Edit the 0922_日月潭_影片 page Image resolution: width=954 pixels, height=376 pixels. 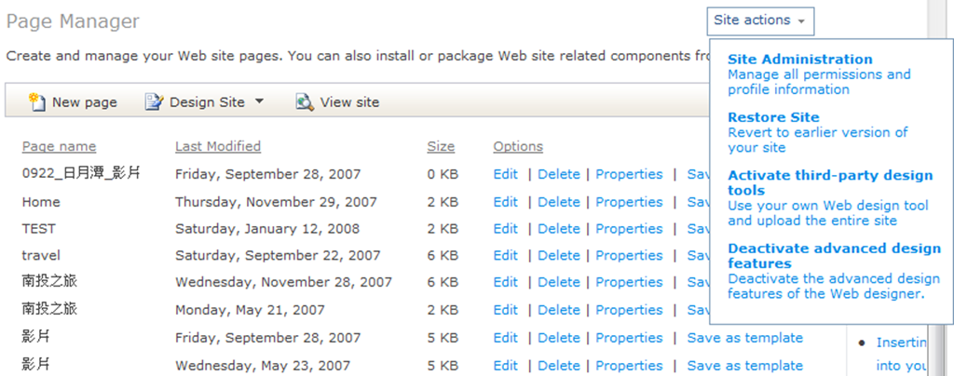point(506,174)
